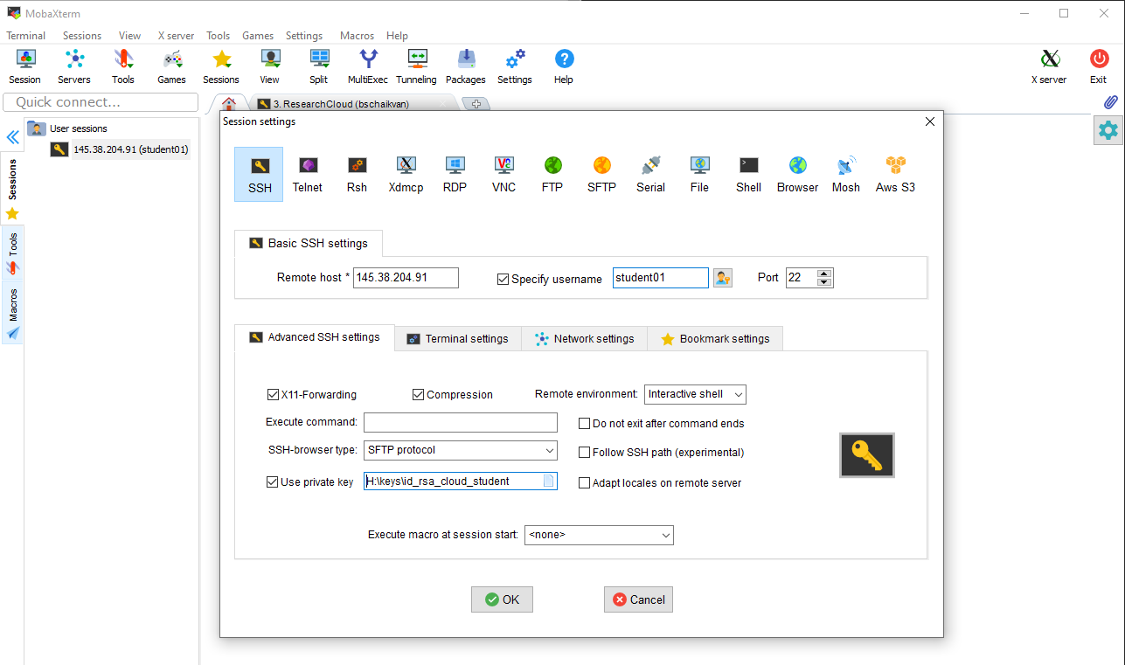Screen dimensions: 1125x665
Task: Select the Xdmcp session type
Action: coord(406,174)
